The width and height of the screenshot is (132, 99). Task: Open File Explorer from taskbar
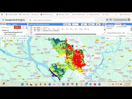point(36,84)
